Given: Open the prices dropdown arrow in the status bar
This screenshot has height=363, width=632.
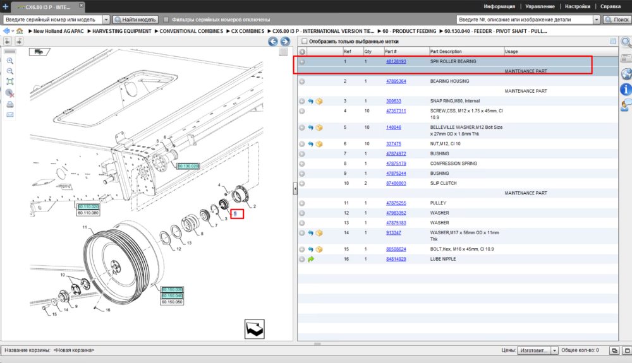Looking at the screenshot, I should 554,350.
